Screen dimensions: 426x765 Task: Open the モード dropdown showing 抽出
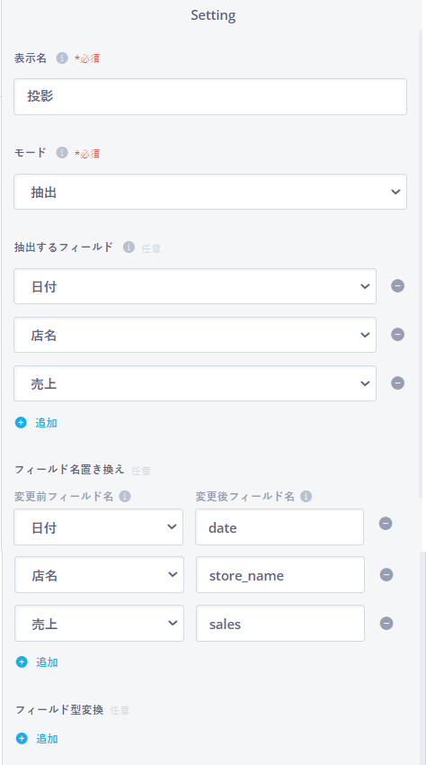pos(210,192)
